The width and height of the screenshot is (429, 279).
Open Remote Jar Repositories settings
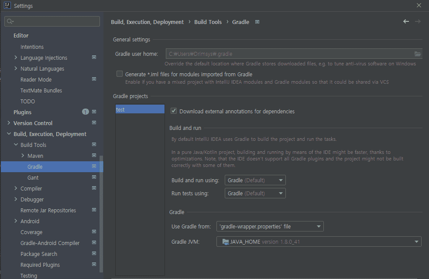click(x=48, y=211)
